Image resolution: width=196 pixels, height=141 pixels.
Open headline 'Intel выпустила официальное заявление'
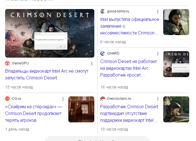[x=130, y=26]
